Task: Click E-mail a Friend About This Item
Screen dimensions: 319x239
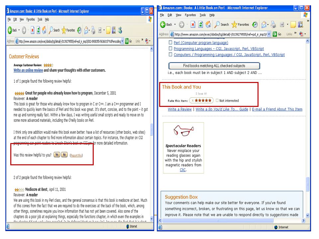Action: (277, 109)
